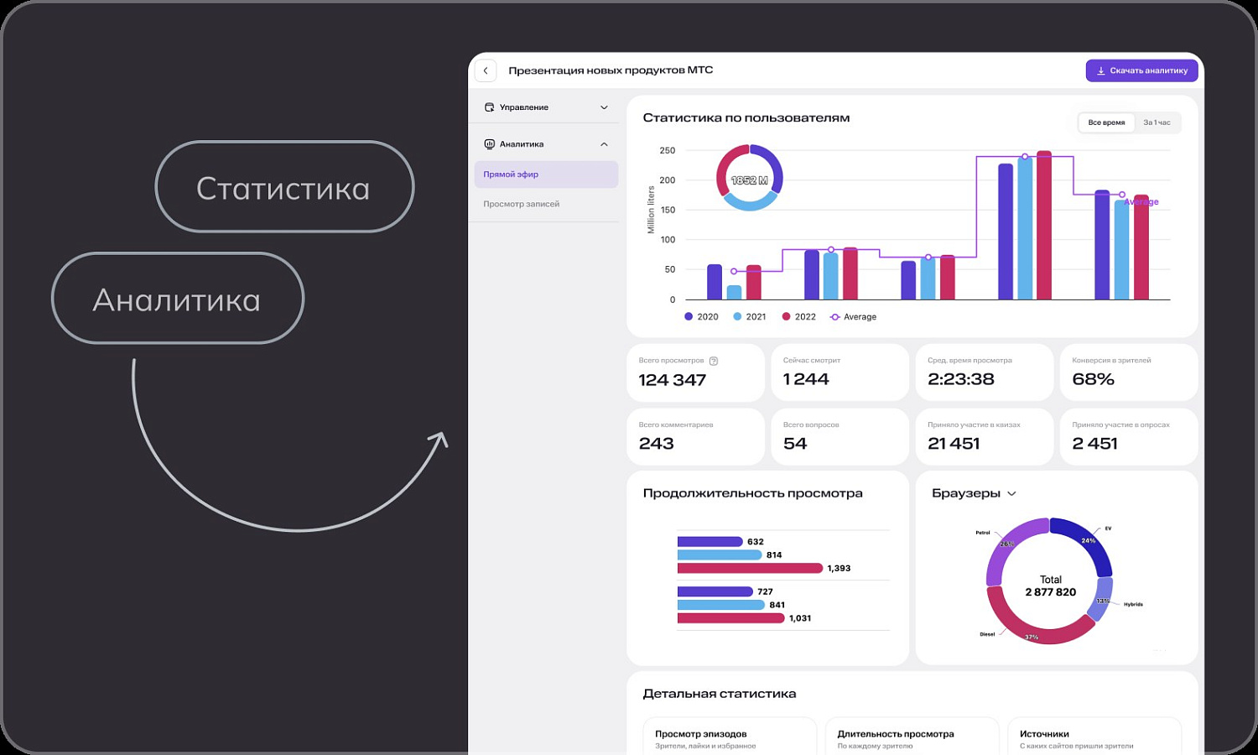This screenshot has height=755, width=1258.
Task: Click value 2 451 poll participants
Action: 1094,444
